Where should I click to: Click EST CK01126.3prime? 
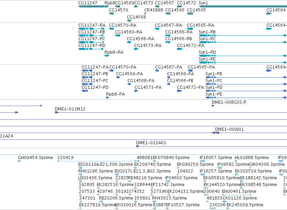click(x=239, y=199)
